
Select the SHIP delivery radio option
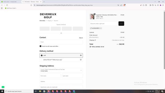coord(42,56)
